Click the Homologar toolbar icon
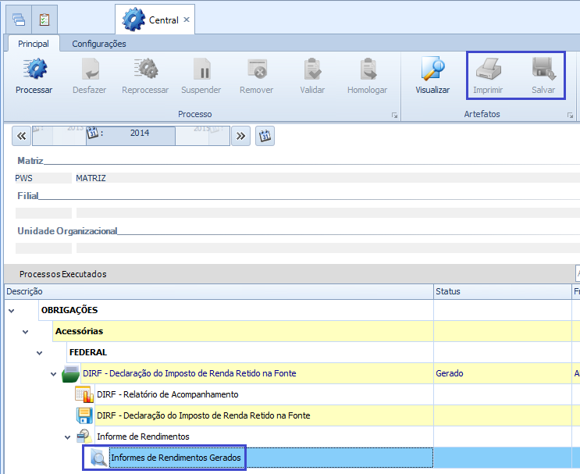The image size is (580, 474). coord(367,70)
